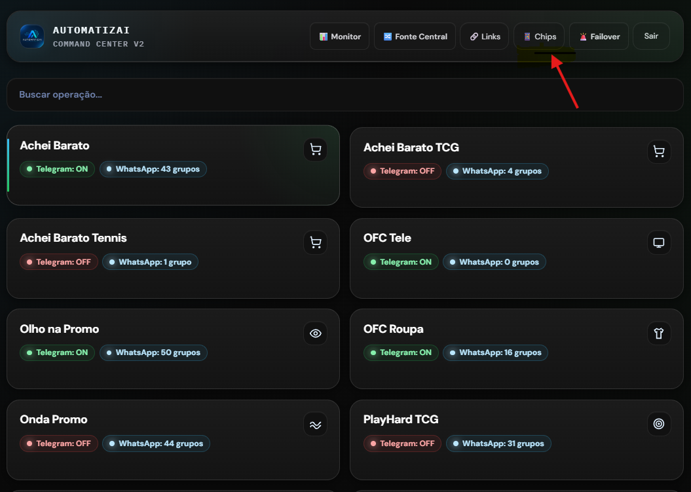Open the Fonte Central page
This screenshot has width=691, height=492.
(x=415, y=36)
